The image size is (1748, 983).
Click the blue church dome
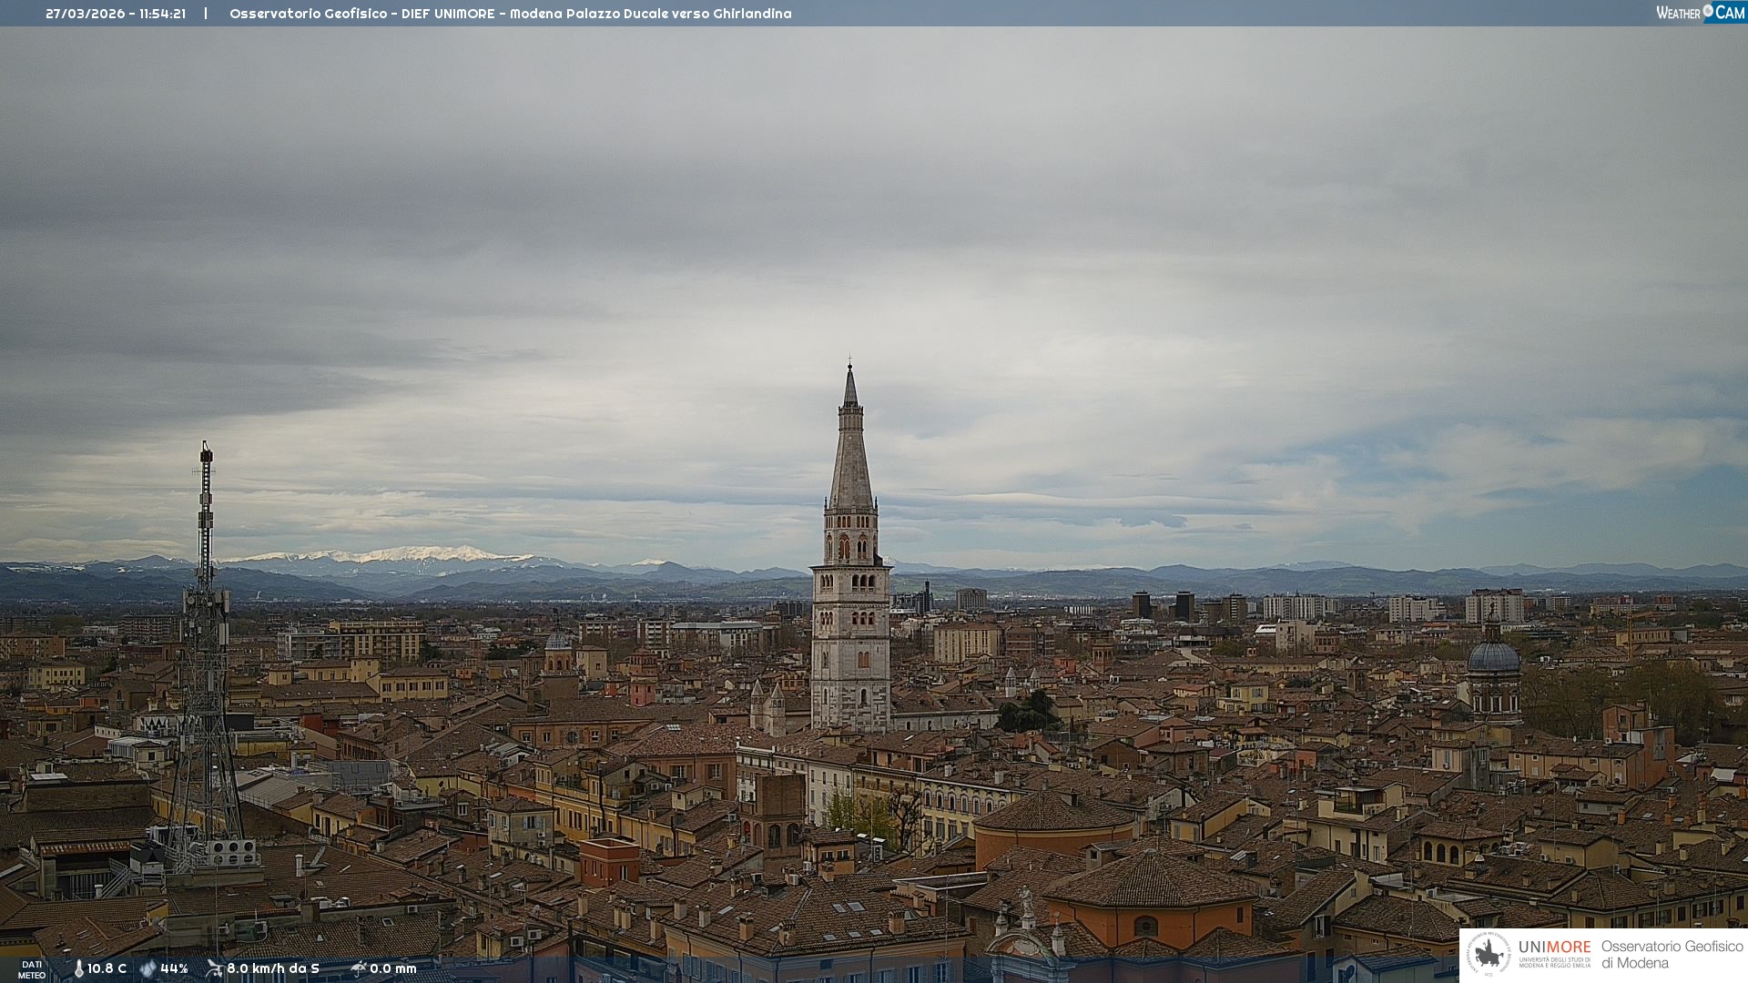tap(1493, 657)
